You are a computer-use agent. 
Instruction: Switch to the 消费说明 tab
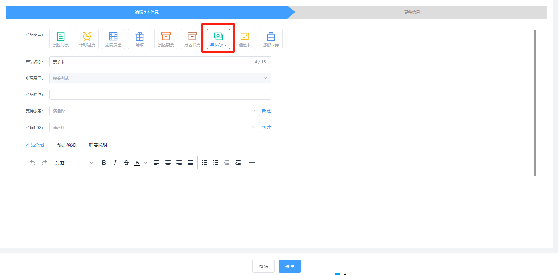[x=98, y=145]
